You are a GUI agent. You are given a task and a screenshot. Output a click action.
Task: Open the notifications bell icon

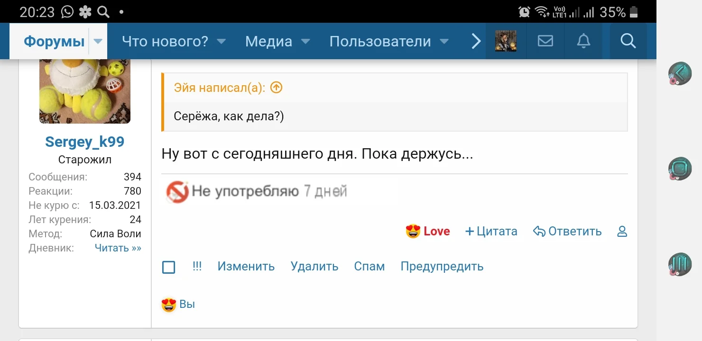[x=583, y=41]
